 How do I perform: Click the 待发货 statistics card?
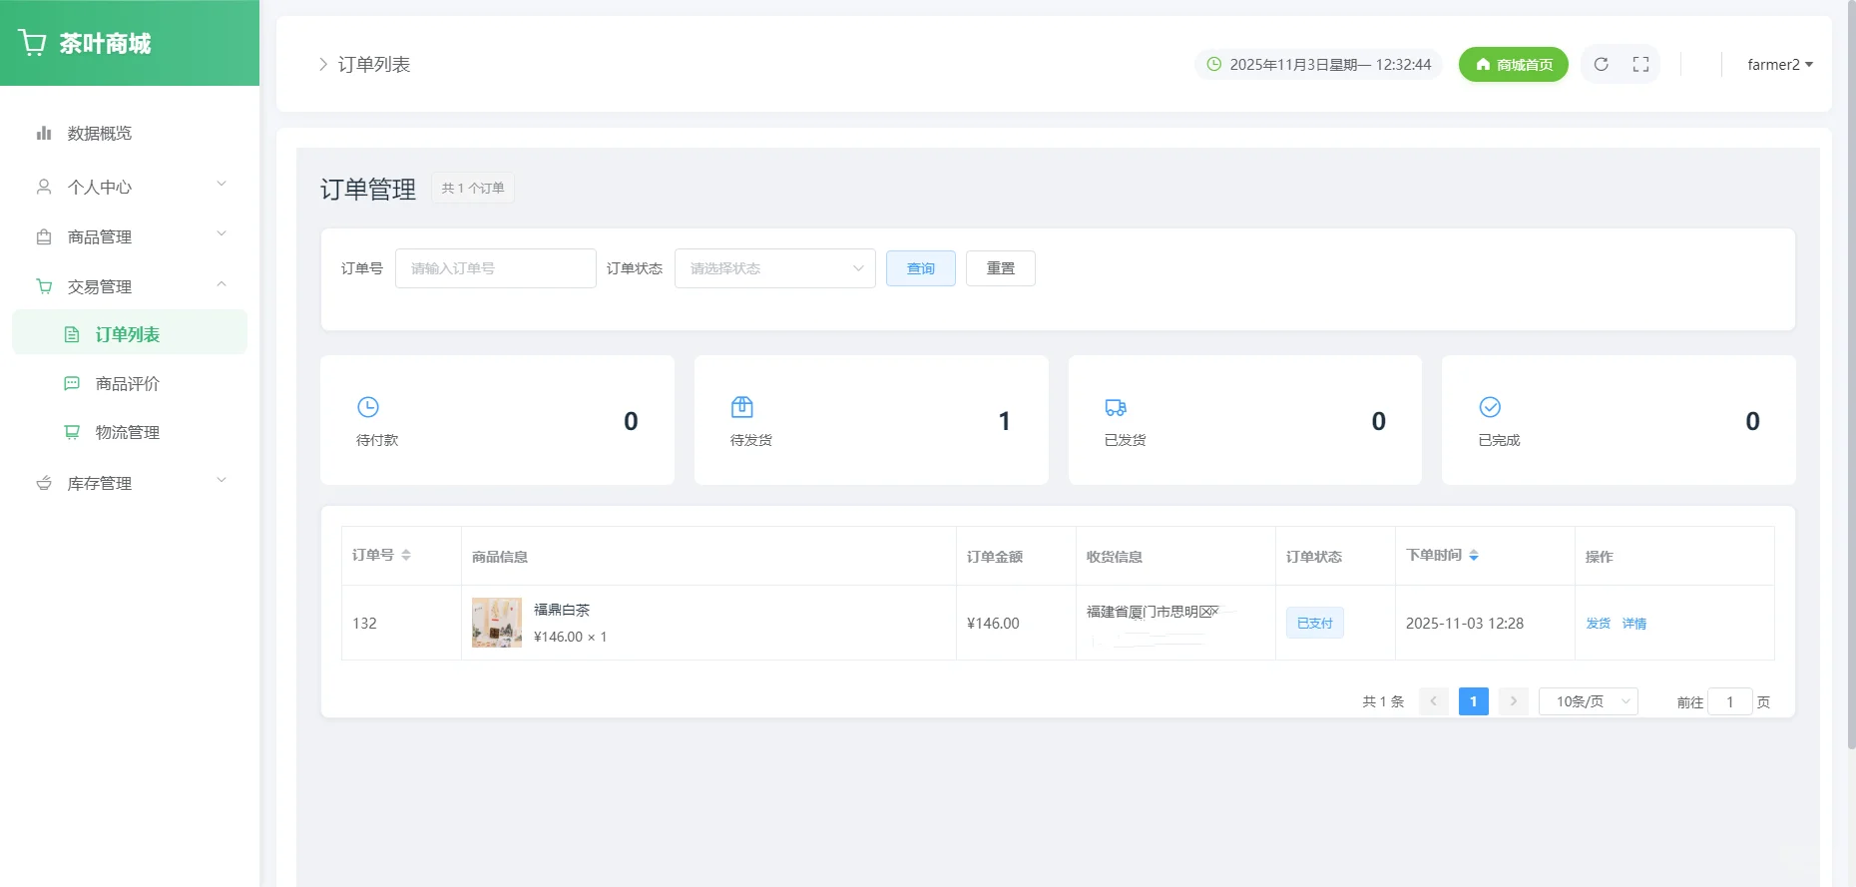871,420
